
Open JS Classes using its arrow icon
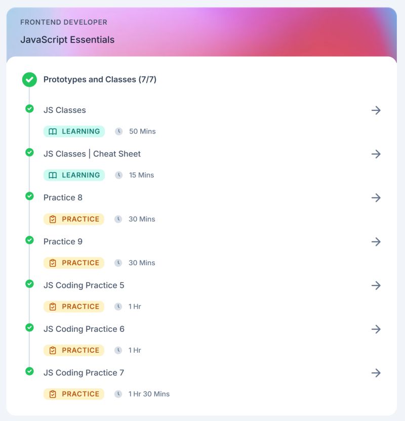coord(376,110)
